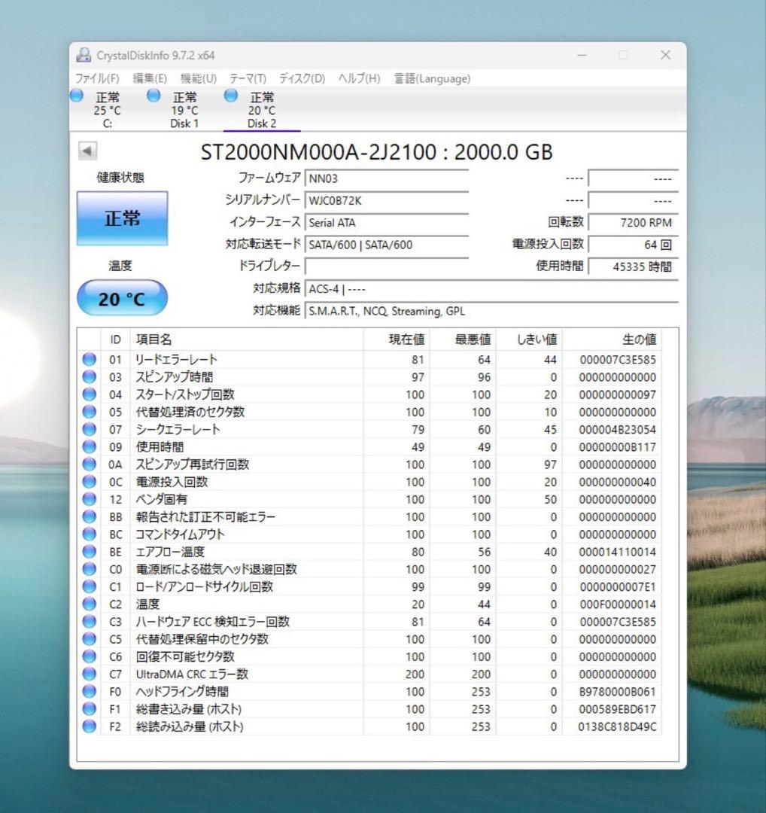Click the CrystalDiskInfo app icon in the title bar
The image size is (766, 813).
click(x=84, y=55)
